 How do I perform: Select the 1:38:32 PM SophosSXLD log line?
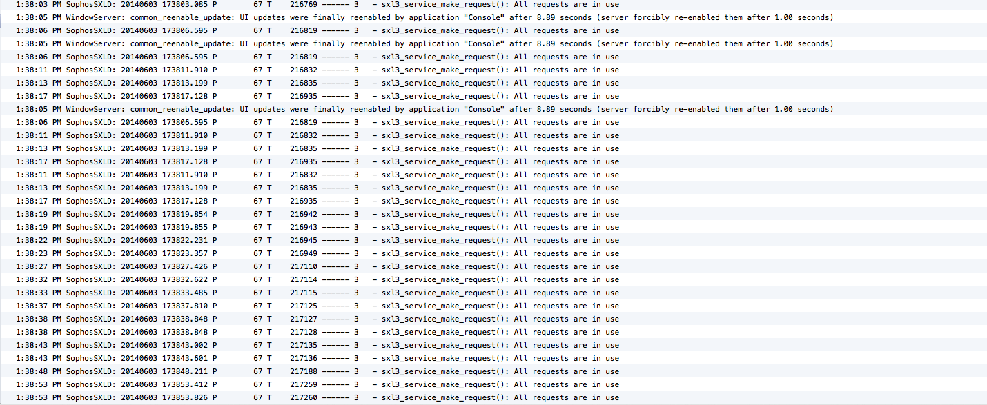click(x=493, y=279)
